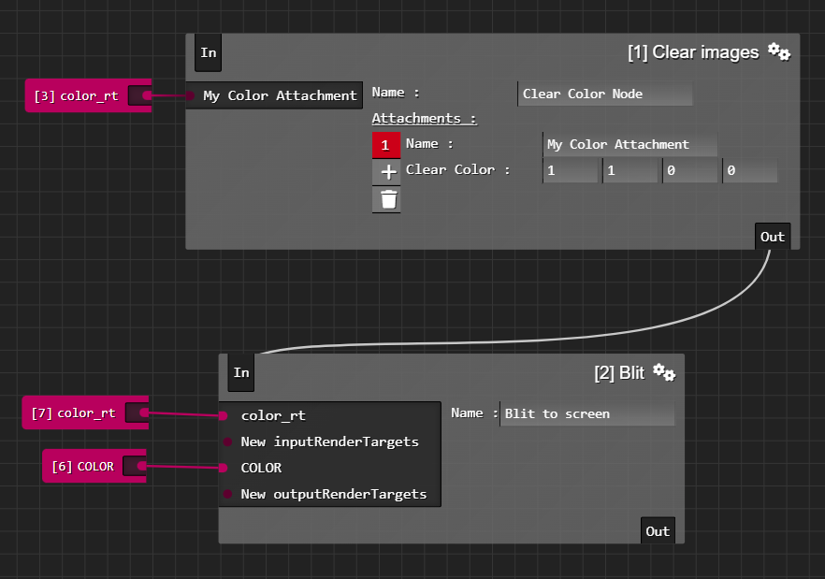Click the [2] Blit title
The image size is (825, 579).
point(619,372)
